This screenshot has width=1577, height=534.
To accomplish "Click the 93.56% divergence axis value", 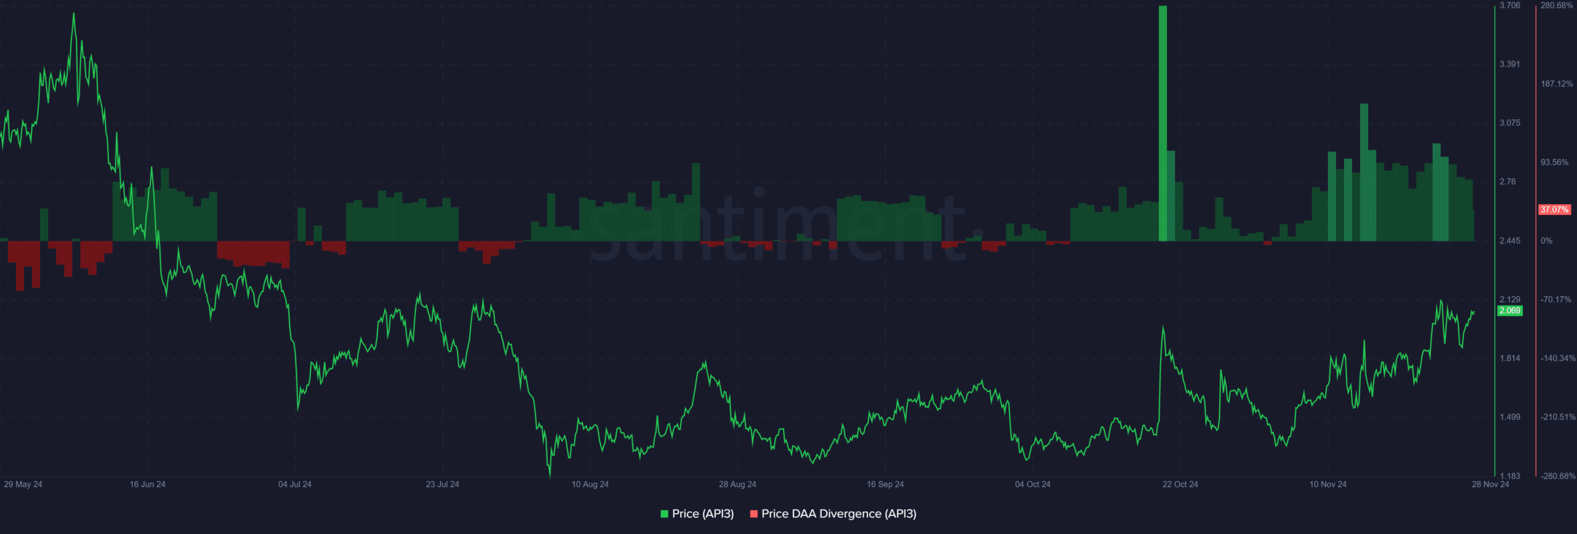I will click(1554, 163).
